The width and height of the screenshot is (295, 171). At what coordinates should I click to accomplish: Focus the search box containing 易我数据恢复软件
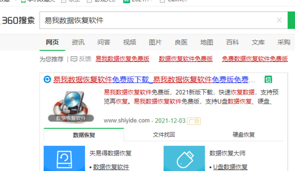coord(164,20)
